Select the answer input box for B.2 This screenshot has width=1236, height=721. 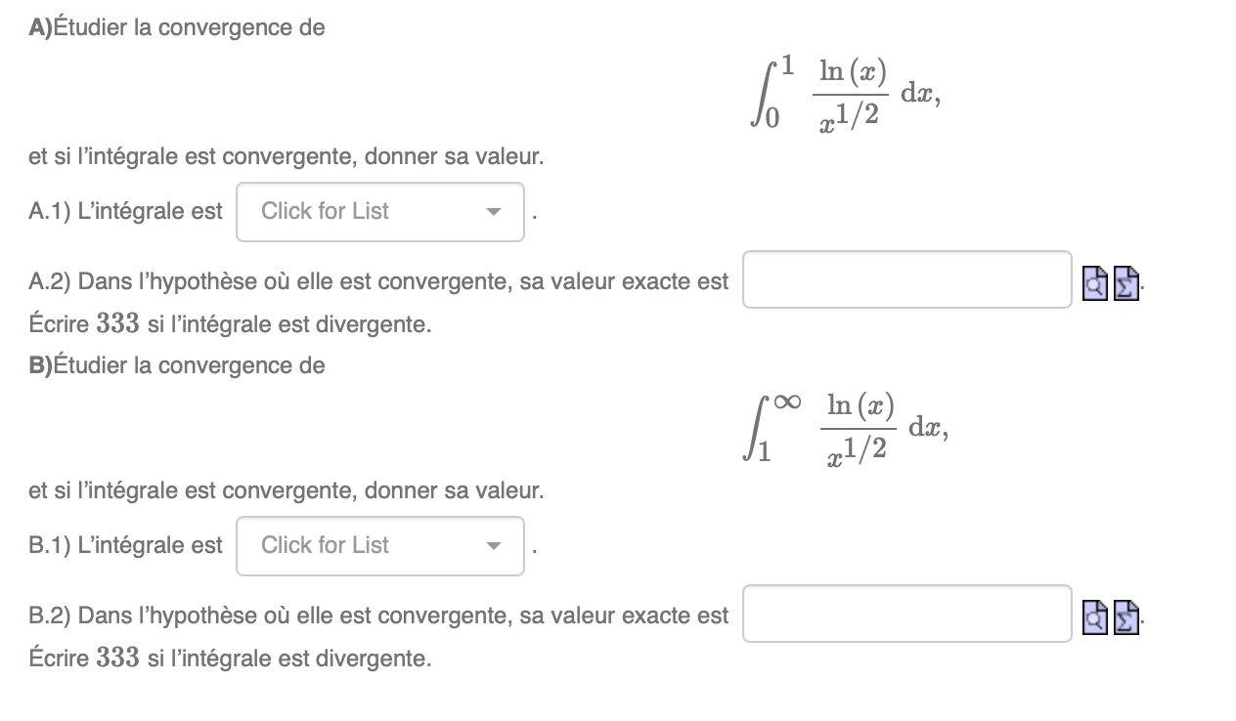906,614
